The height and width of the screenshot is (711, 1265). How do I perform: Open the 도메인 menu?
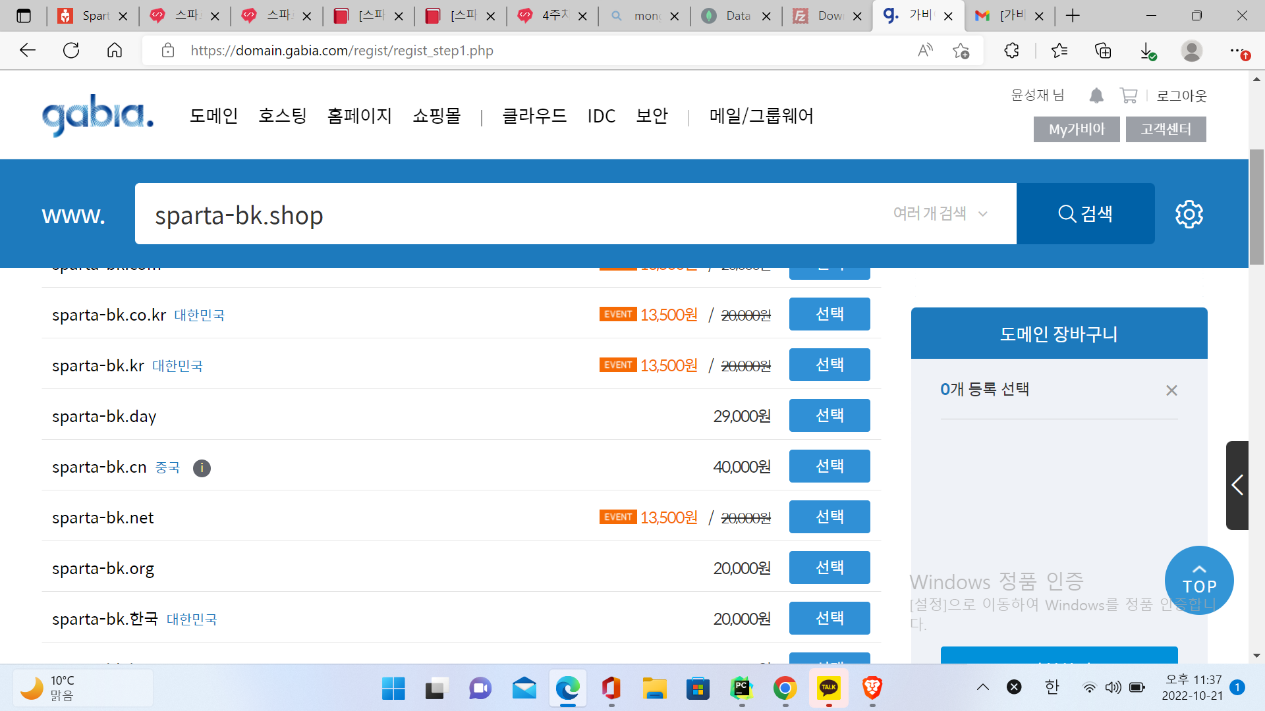point(213,116)
